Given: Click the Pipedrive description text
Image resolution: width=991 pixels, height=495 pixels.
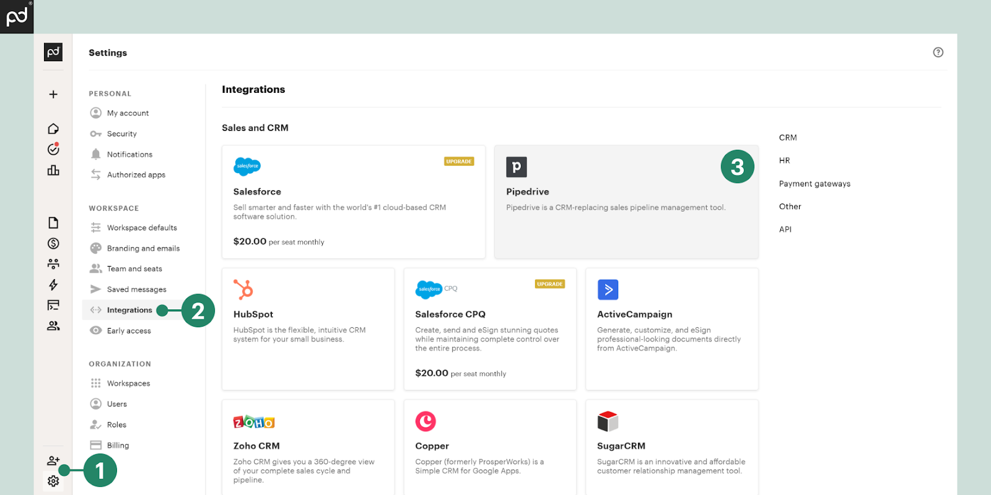Looking at the screenshot, I should coord(616,208).
